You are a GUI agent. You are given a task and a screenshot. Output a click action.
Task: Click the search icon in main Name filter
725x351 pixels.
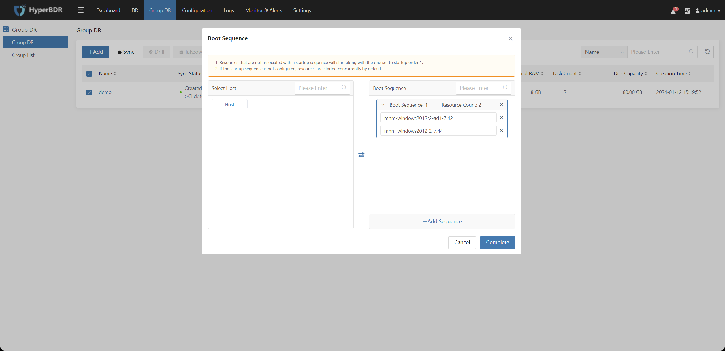pyautogui.click(x=691, y=52)
